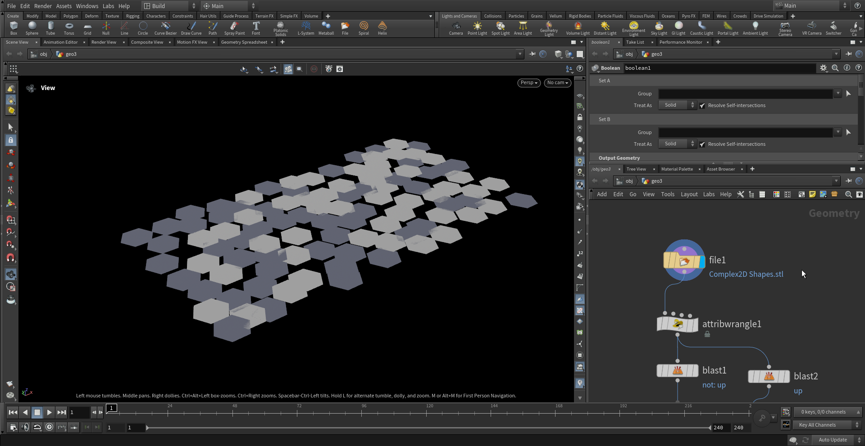Select the blast1 node
Image resolution: width=865 pixels, height=446 pixels.
678,370
